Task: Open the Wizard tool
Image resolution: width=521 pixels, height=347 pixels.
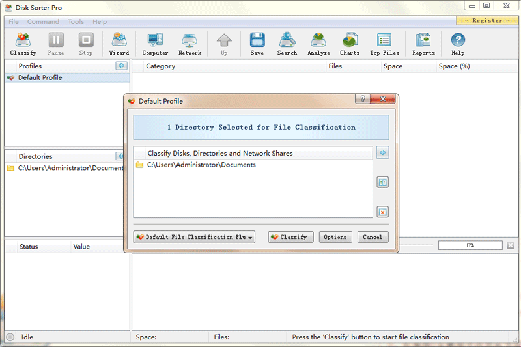Action: pos(119,44)
